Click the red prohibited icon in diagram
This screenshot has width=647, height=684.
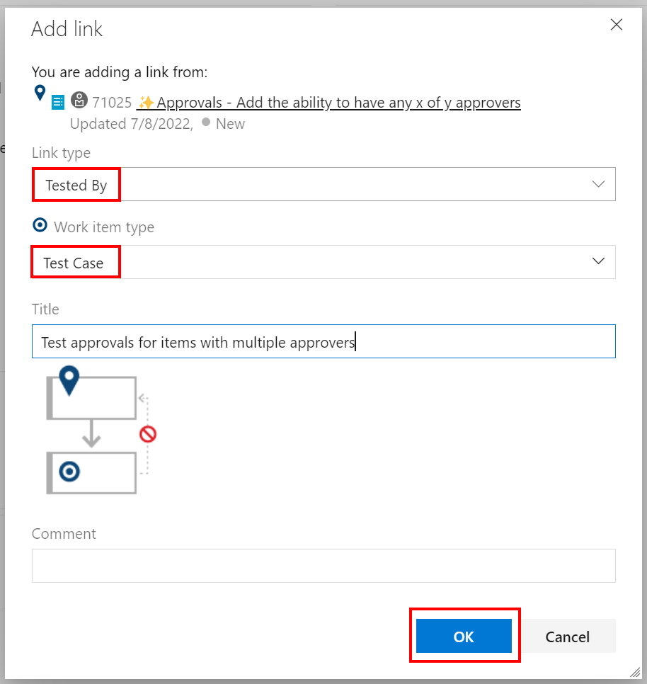point(148,434)
